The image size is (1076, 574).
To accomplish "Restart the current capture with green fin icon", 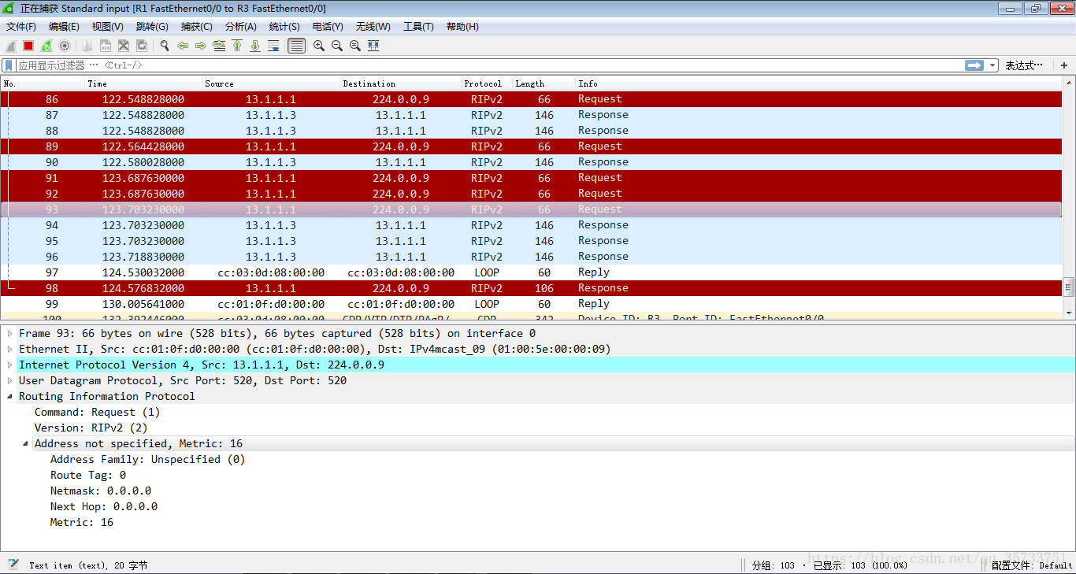I will pyautogui.click(x=46, y=46).
